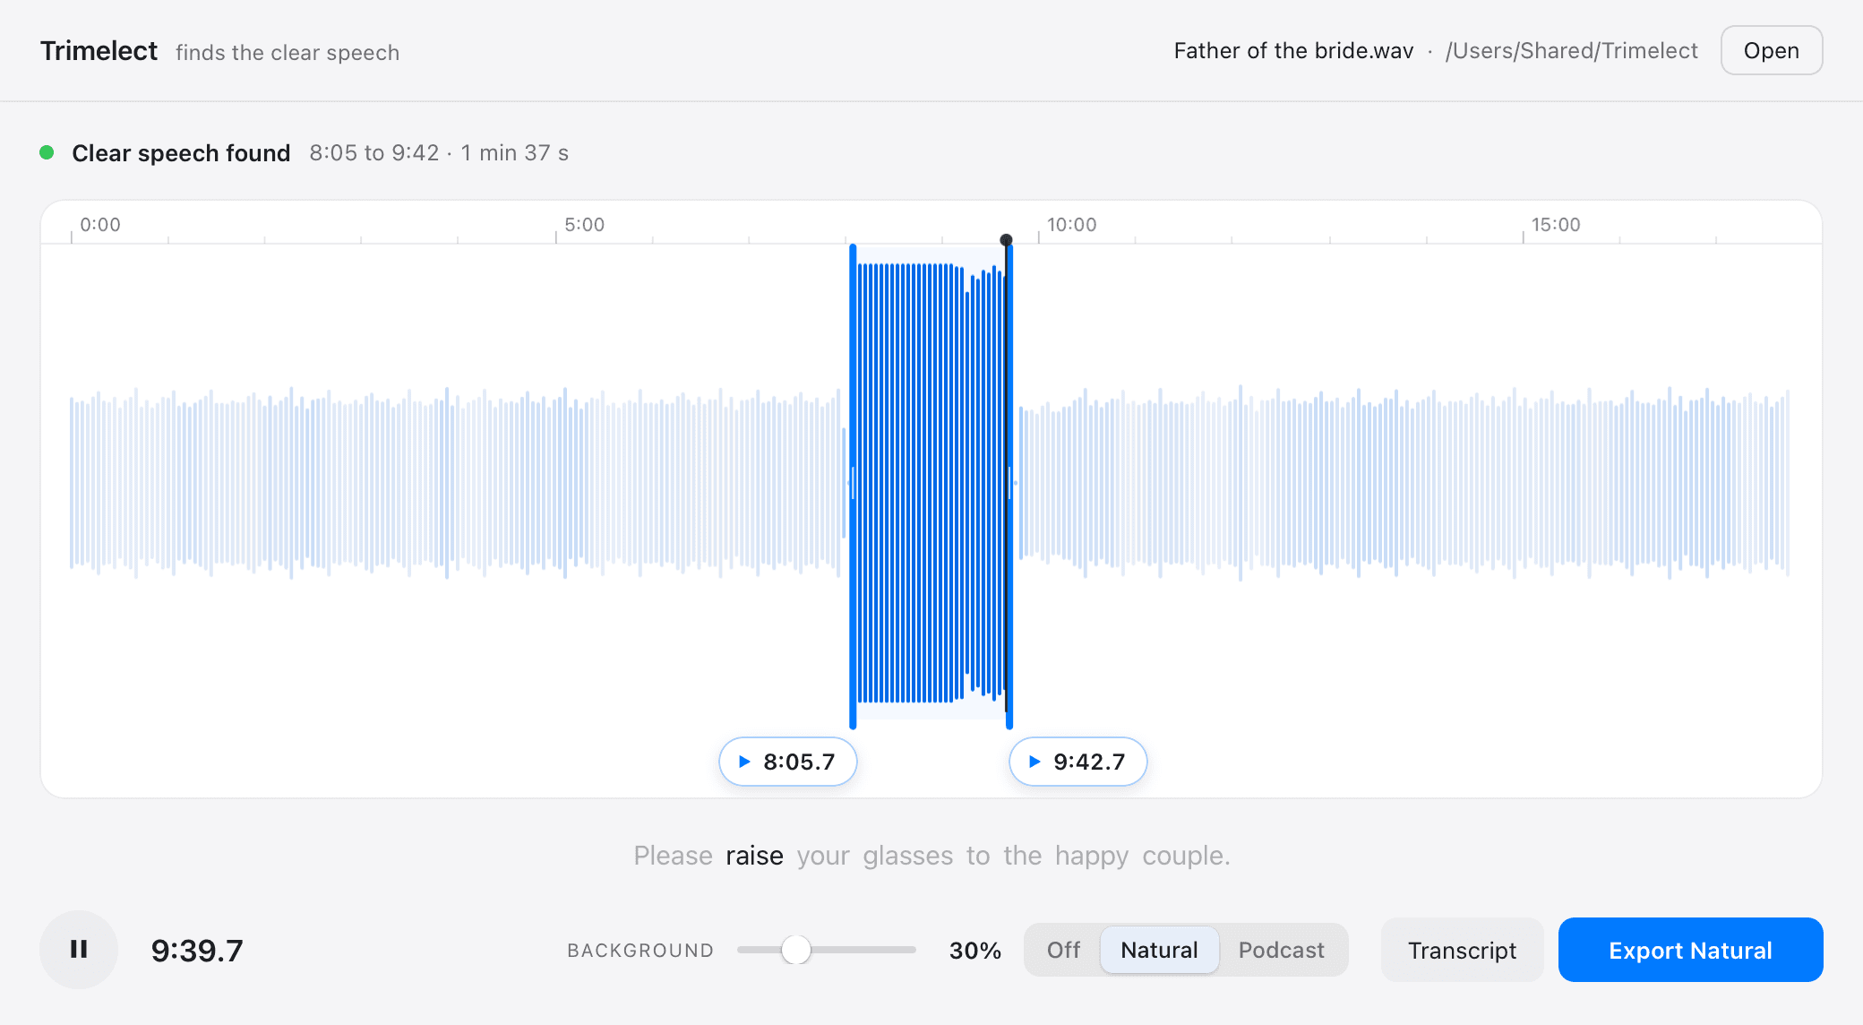This screenshot has width=1863, height=1025.
Task: Switch to Podcast background mode
Action: tap(1281, 950)
